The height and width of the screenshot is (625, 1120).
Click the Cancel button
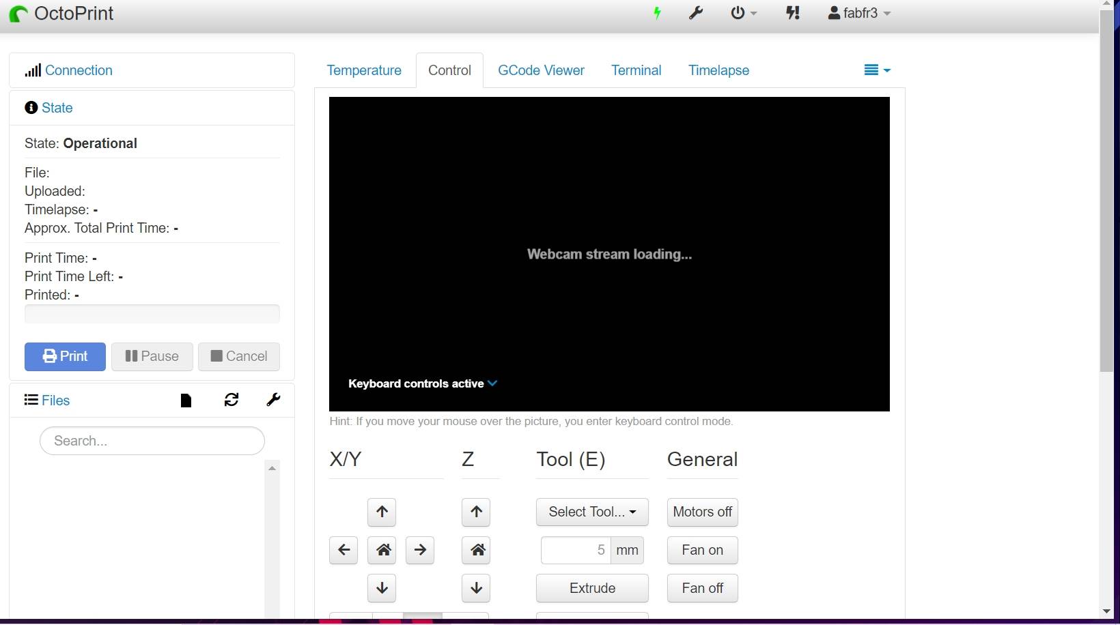[239, 357]
